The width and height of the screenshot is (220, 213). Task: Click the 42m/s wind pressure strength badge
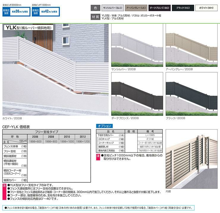[x=44, y=11]
